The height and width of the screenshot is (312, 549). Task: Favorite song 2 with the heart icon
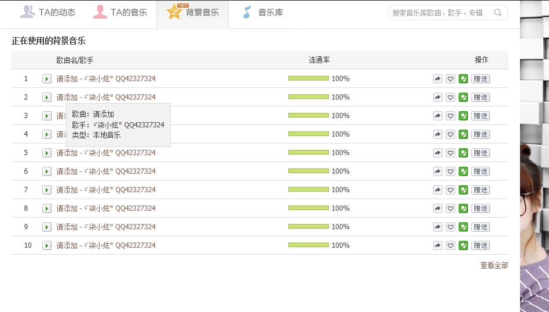[451, 97]
